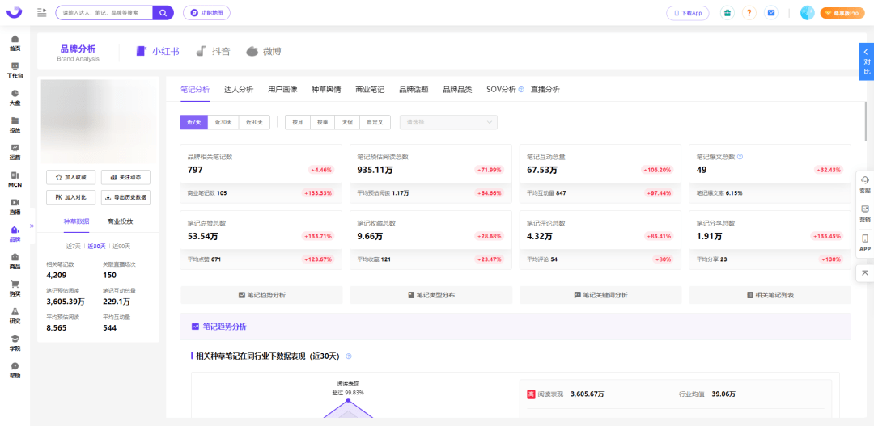Select the 抖音 platform tab
This screenshot has height=426, width=874.
tap(213, 51)
